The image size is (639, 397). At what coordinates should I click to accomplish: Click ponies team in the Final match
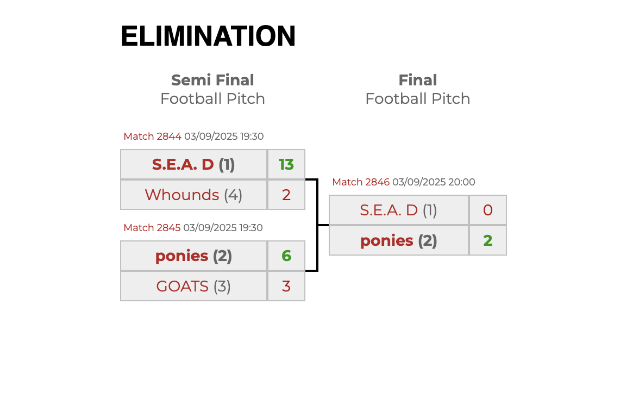click(387, 240)
